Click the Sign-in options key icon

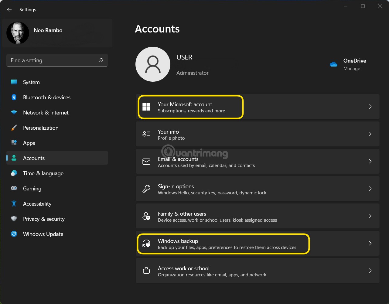click(x=146, y=189)
